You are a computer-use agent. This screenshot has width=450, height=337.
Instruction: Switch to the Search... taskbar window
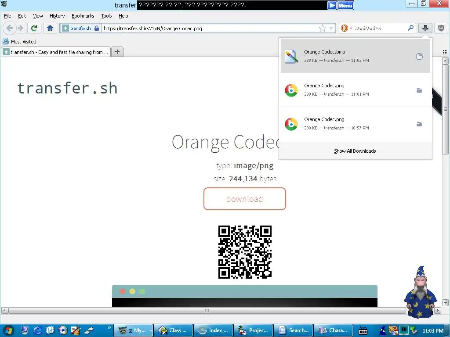[293, 330]
